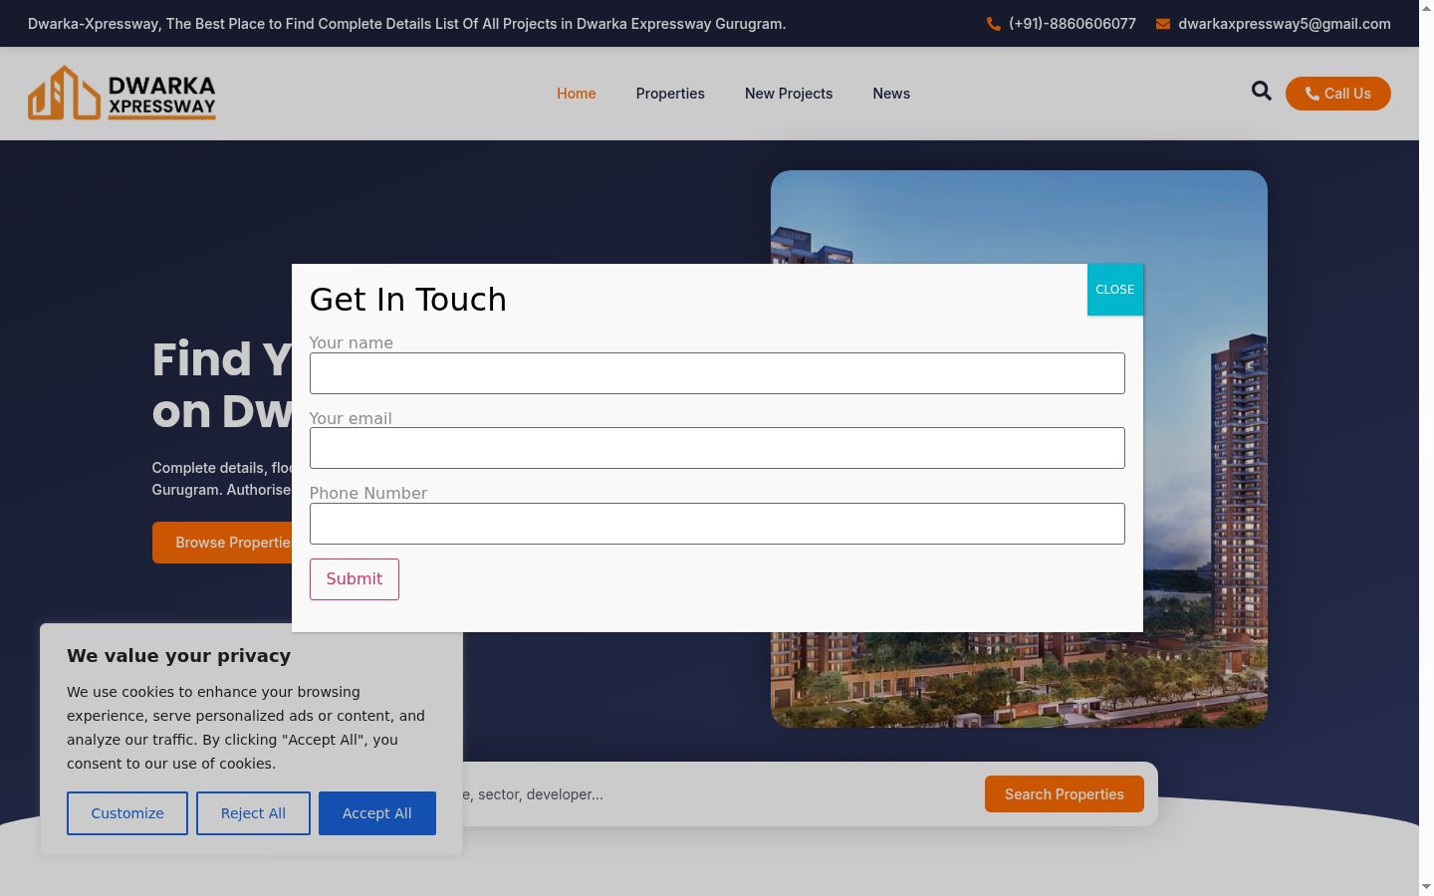Open the search magnifier icon
The width and height of the screenshot is (1434, 896).
click(x=1262, y=92)
